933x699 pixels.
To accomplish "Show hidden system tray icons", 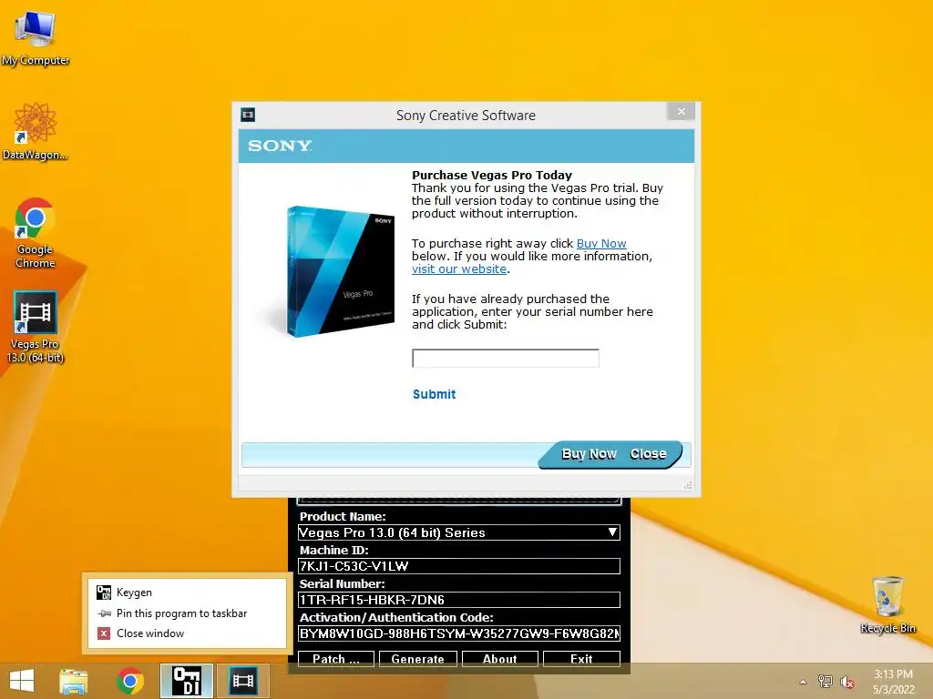I will tap(803, 682).
